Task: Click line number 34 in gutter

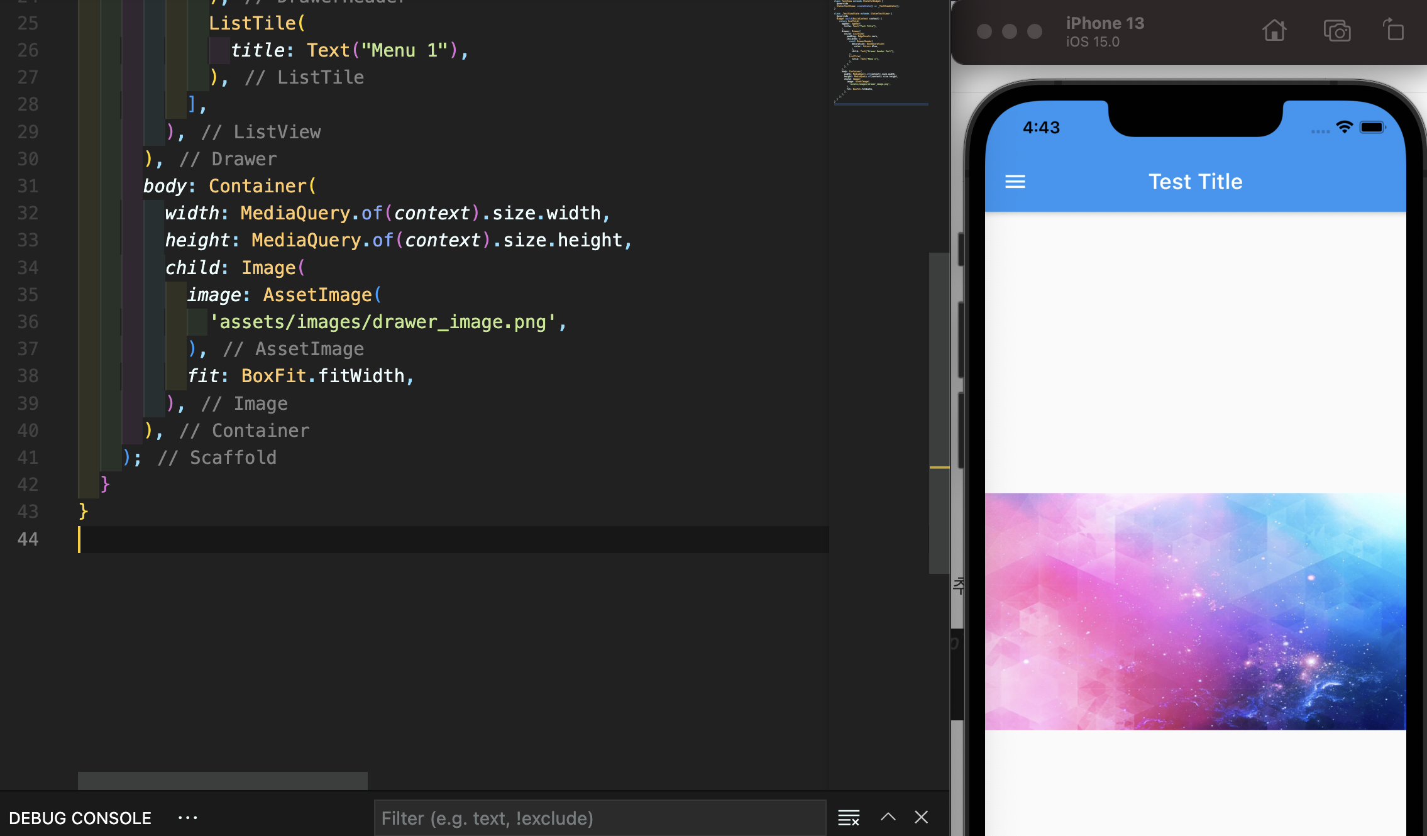Action: tap(28, 268)
